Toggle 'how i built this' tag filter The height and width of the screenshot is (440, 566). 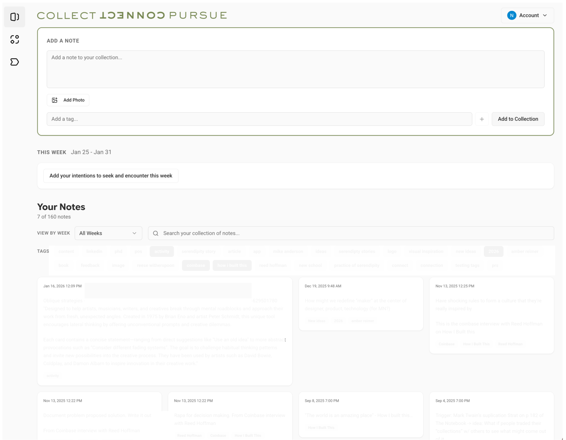pos(232,265)
